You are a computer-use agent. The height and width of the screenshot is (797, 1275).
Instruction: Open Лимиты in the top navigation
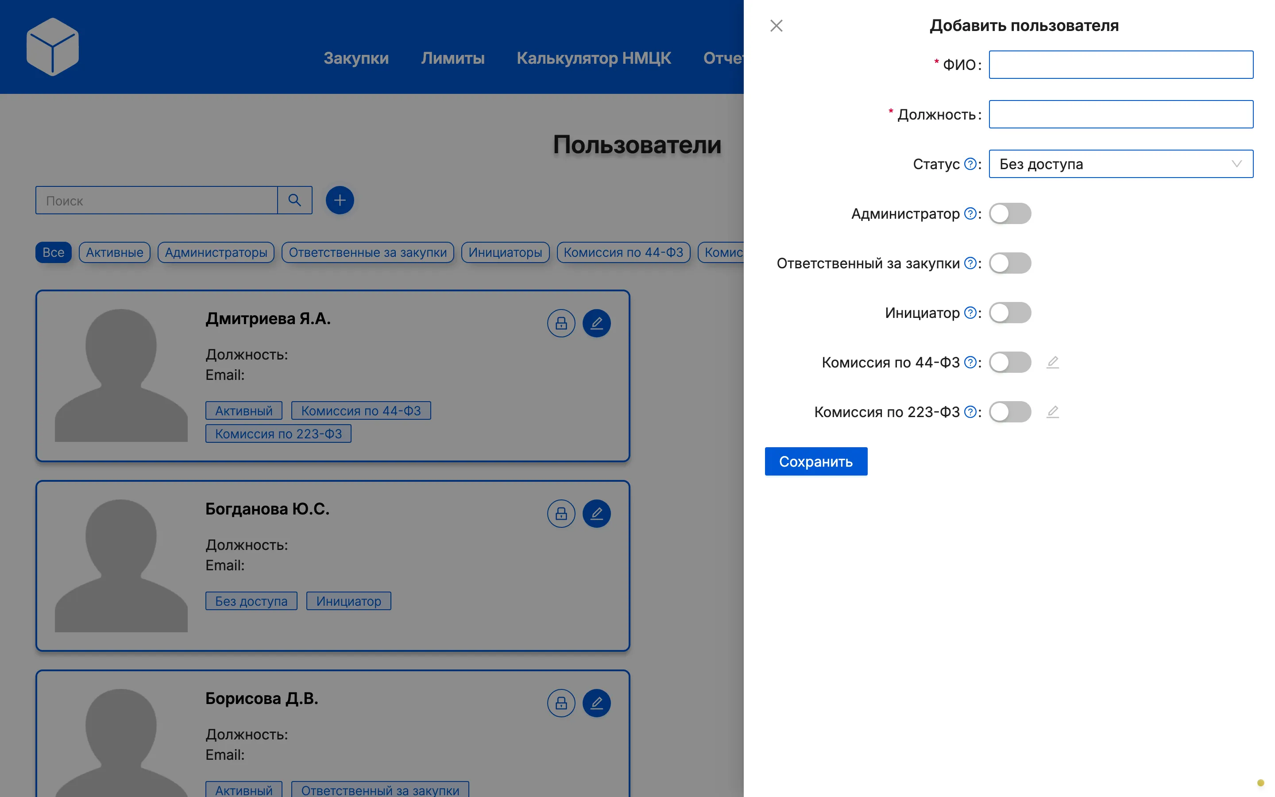click(x=452, y=58)
